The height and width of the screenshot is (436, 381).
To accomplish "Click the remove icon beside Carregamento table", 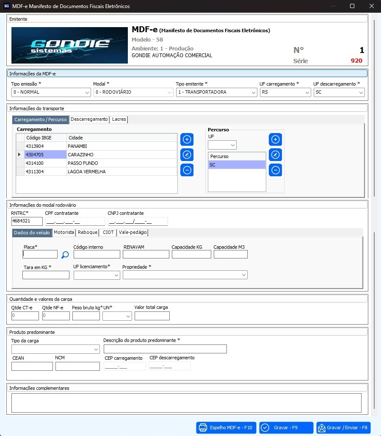I will click(187, 170).
